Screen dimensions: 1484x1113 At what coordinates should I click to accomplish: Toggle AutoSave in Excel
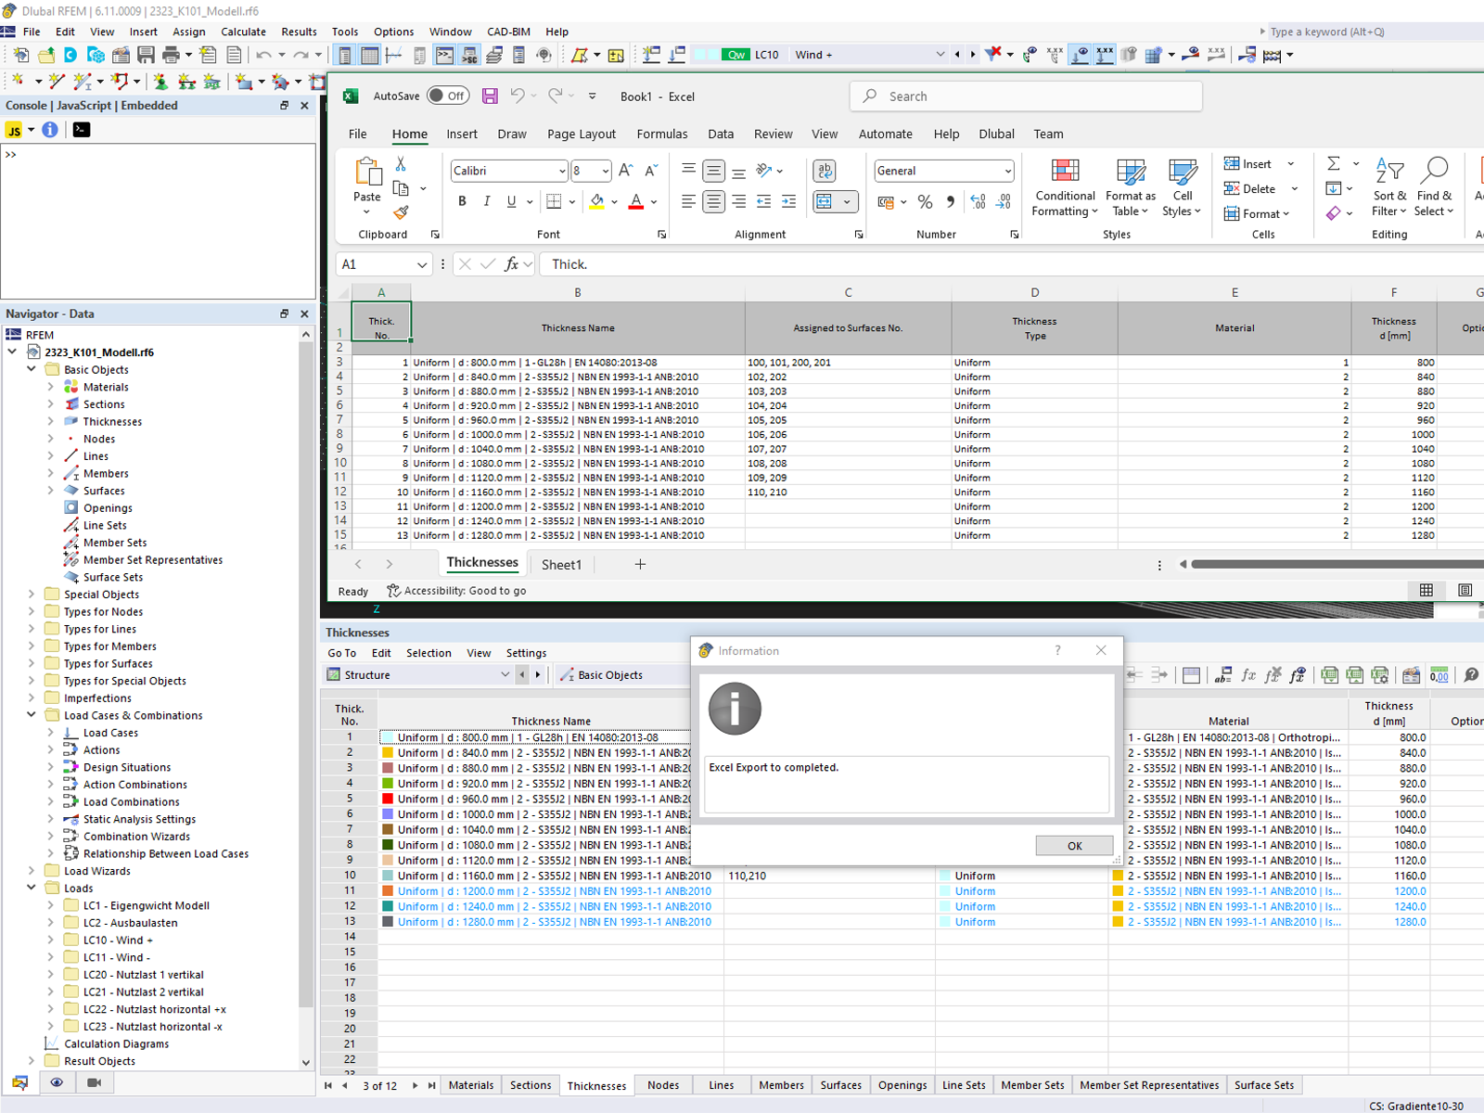447,96
